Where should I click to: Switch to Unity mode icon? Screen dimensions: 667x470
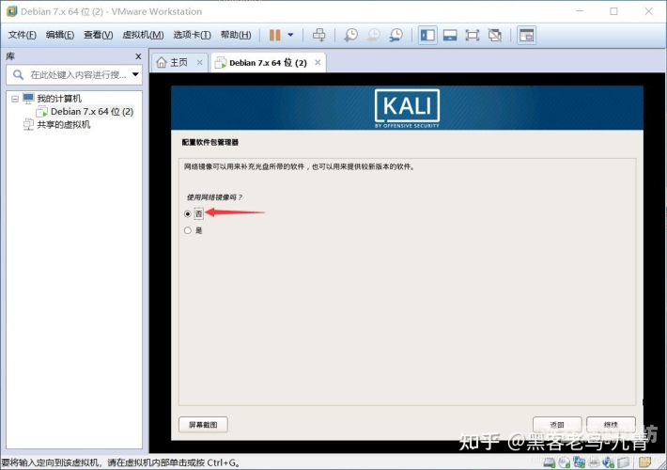495,35
